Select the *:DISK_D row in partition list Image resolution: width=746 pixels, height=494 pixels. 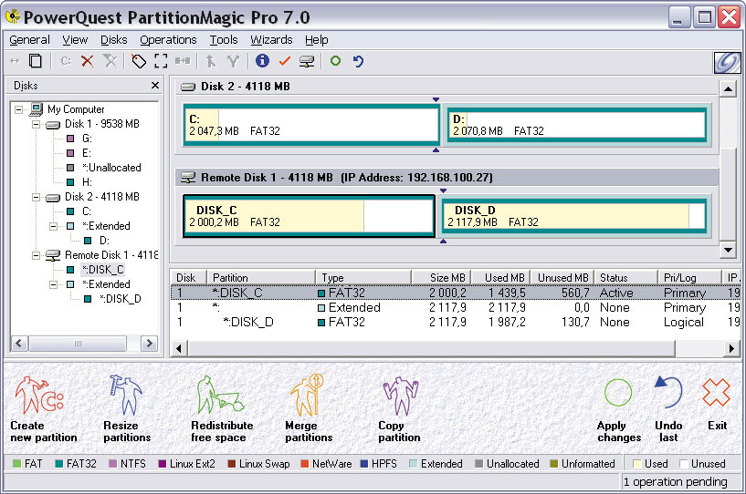[456, 322]
